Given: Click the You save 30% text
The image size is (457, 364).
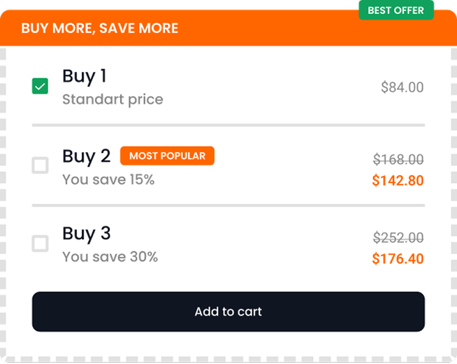Looking at the screenshot, I should coord(110,257).
